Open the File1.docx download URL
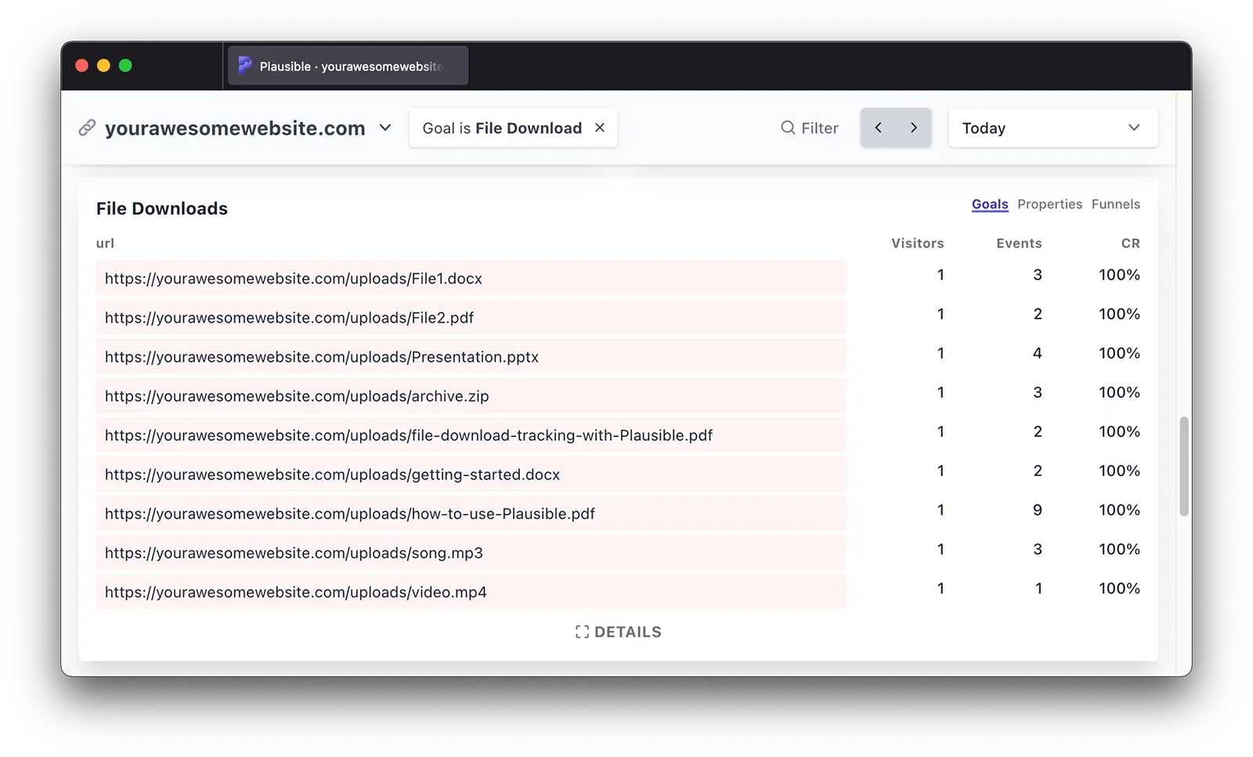The height and width of the screenshot is (757, 1253). (x=294, y=278)
